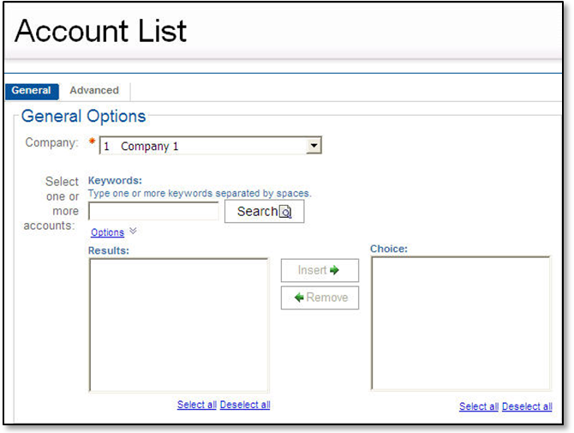Click inside the Choice list box
The width and height of the screenshot is (574, 433).
[460, 323]
